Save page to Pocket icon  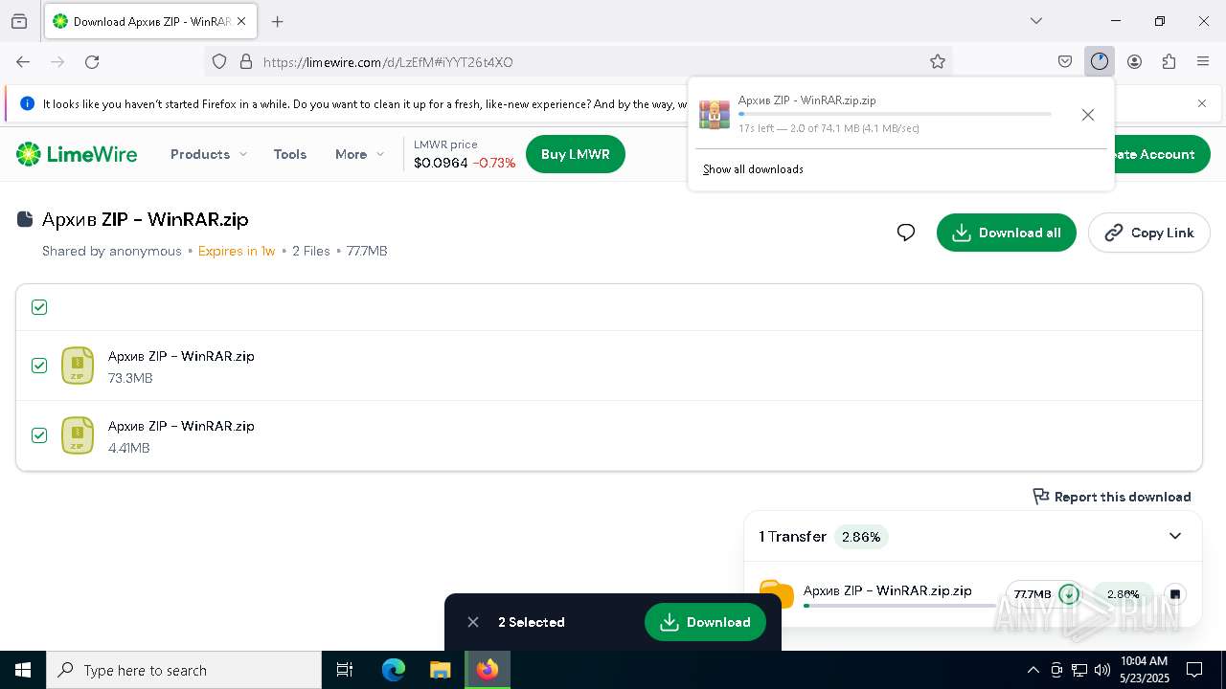[x=1065, y=61]
